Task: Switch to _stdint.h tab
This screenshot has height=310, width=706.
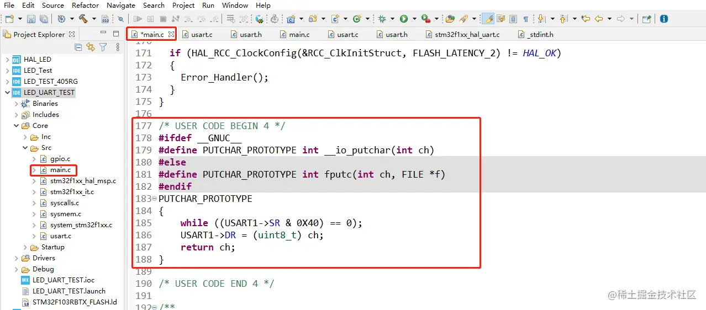Action: coord(535,34)
